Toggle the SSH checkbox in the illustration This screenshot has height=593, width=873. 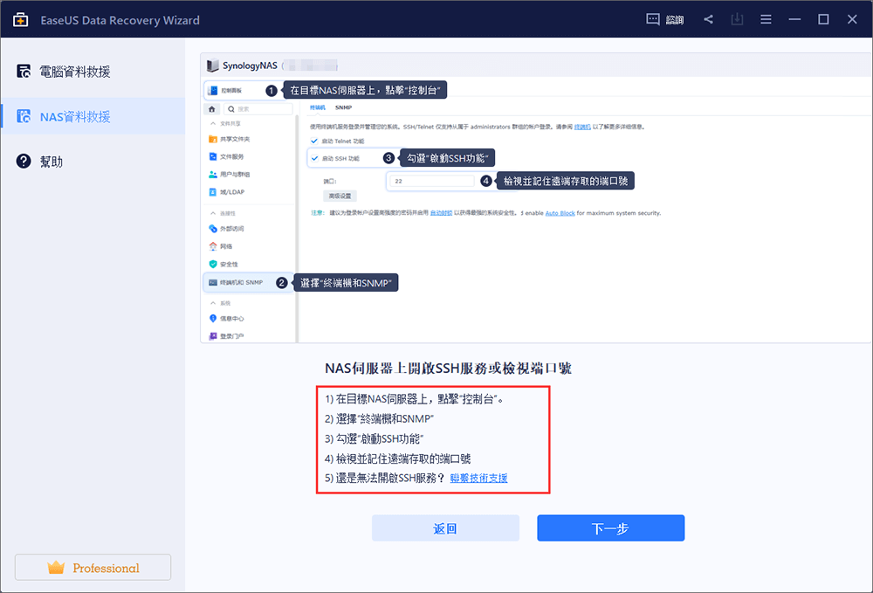click(314, 158)
